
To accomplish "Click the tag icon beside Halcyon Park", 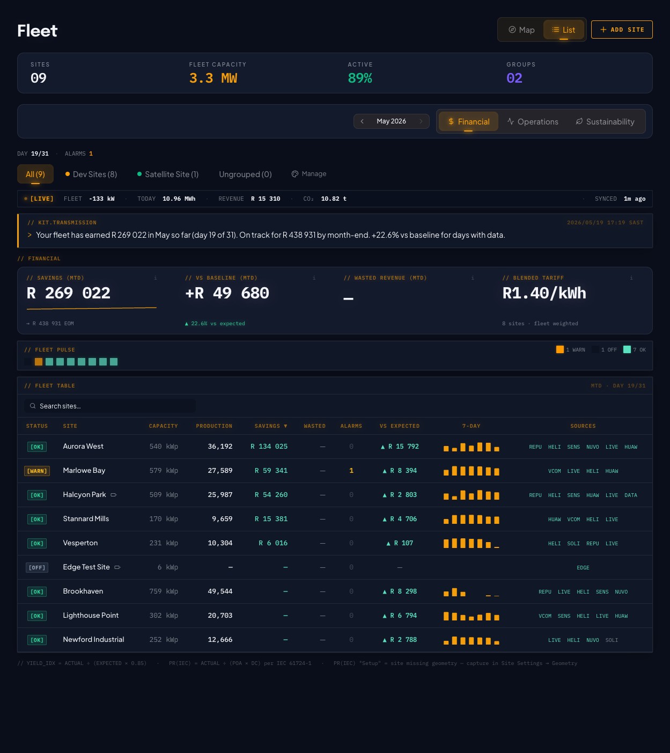I will click(114, 495).
